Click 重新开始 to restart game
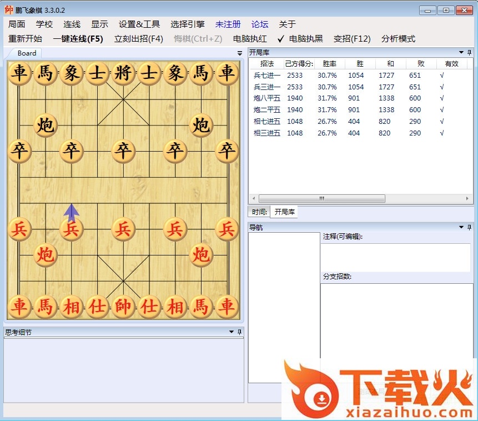 coord(26,39)
